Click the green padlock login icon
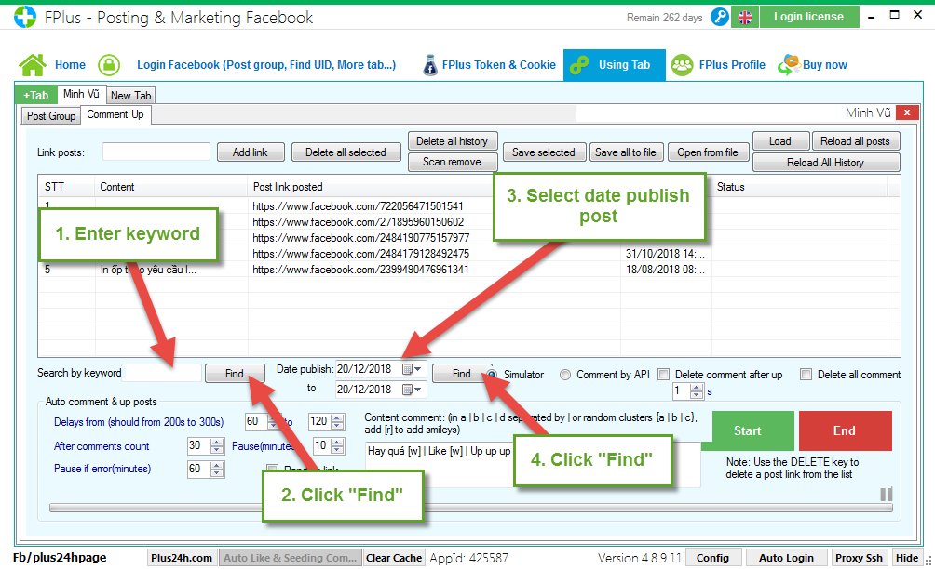Image resolution: width=935 pixels, height=569 pixels. click(x=109, y=65)
